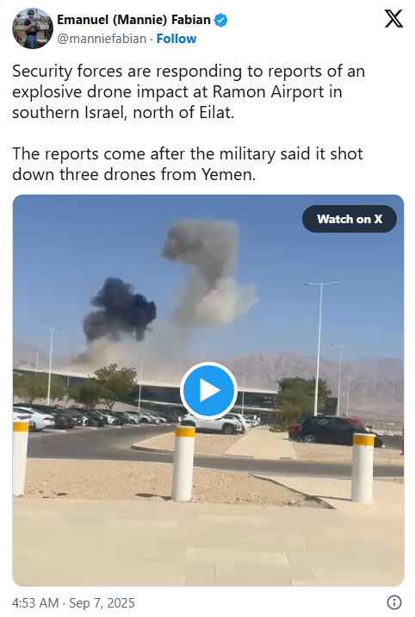Screen dimensions: 415x617
Task: Select the paragraph about drones from Yemen
Action: (x=188, y=164)
